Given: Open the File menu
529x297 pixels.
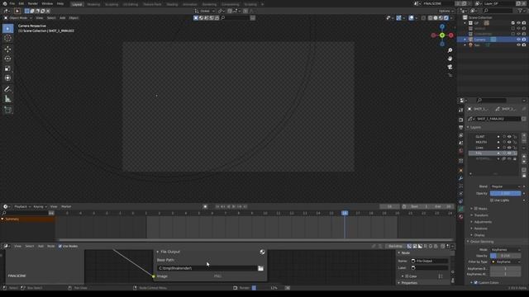Looking at the screenshot, I should coord(12,3).
